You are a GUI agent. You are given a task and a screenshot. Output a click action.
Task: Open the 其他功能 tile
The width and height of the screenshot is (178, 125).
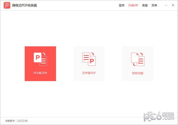[x=138, y=63]
